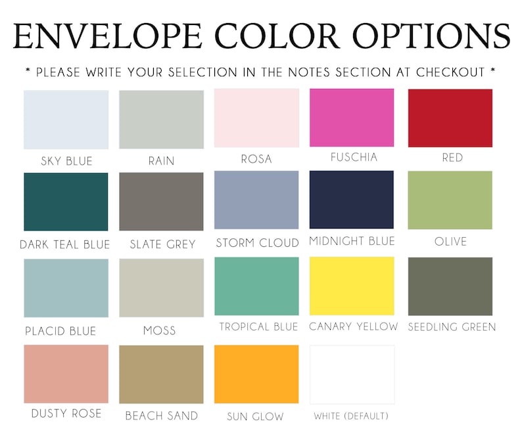The height and width of the screenshot is (428, 522).
Task: Choose the Canary Yellow swatch
Action: click(x=352, y=286)
